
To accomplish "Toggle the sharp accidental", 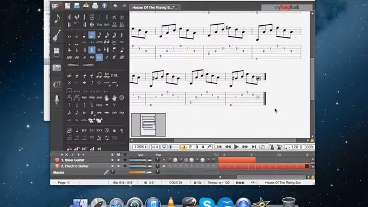I will click(x=92, y=50).
